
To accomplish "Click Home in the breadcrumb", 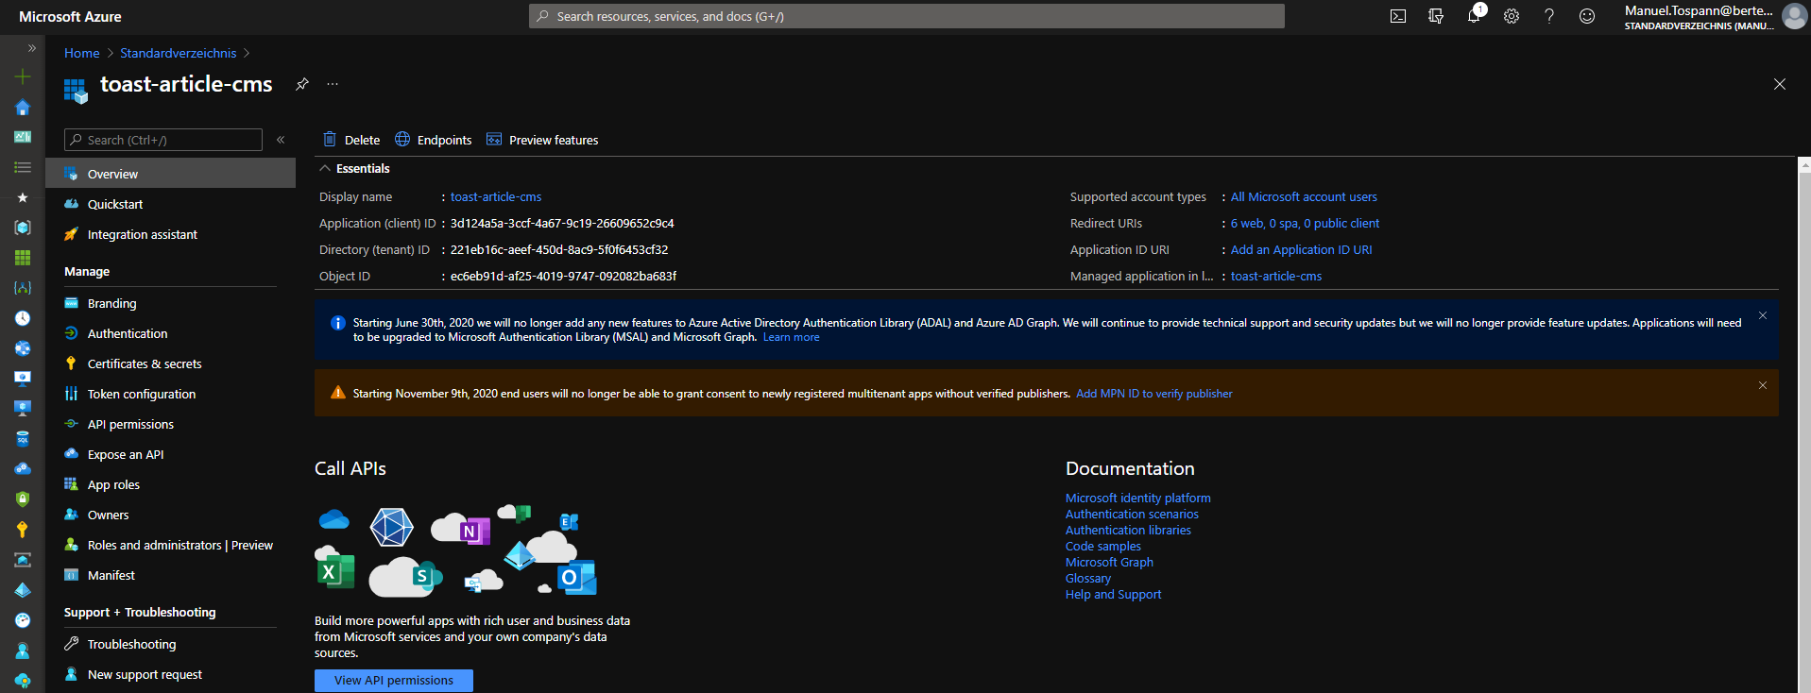I will 81,53.
